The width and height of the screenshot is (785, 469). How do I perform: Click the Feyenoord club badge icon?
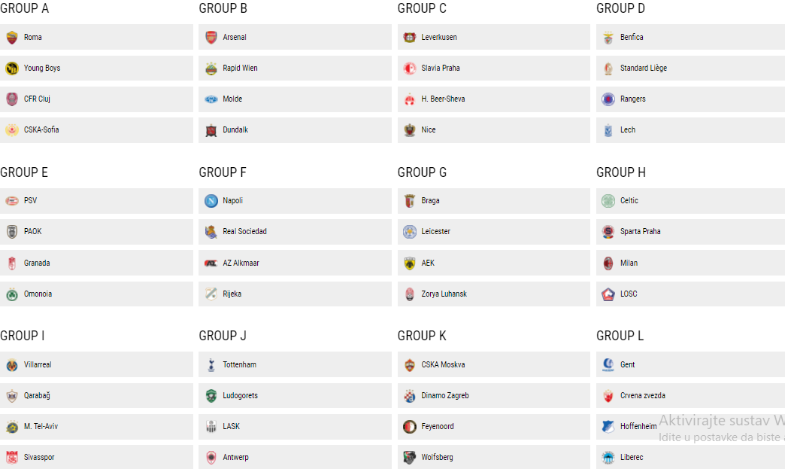click(409, 427)
